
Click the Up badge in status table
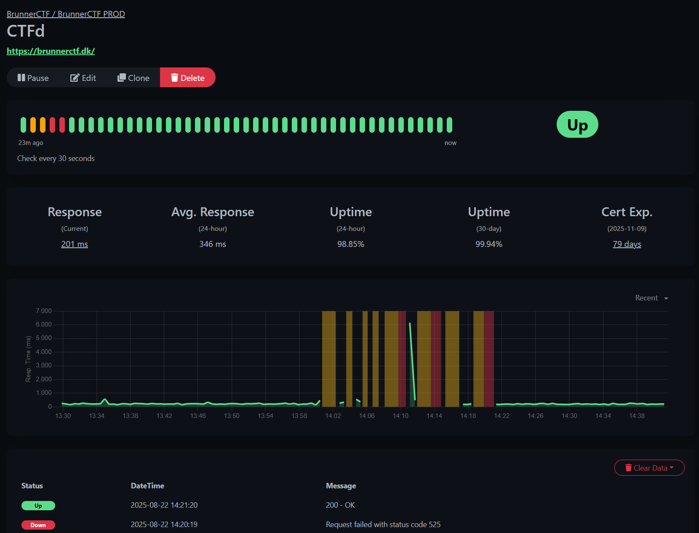tap(38, 506)
